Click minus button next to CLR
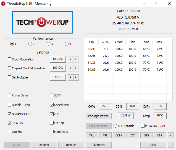This screenshot has width=176, height=150. click(x=171, y=135)
